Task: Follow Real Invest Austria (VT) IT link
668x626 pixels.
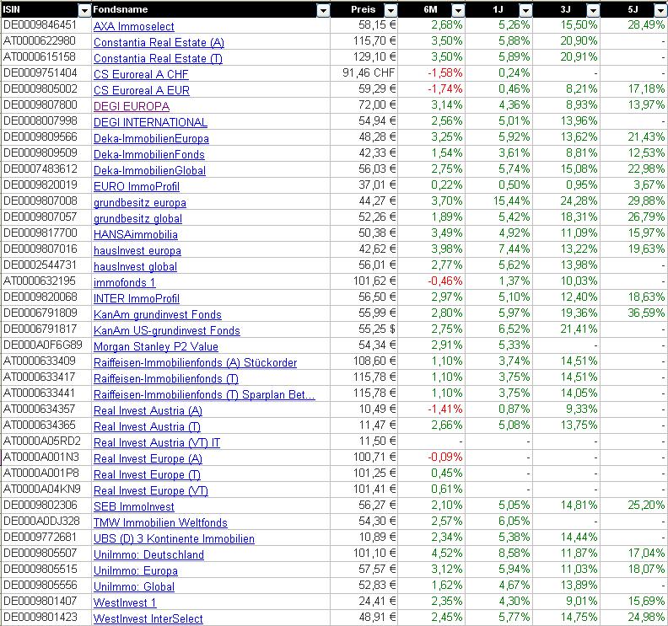Action: (157, 443)
